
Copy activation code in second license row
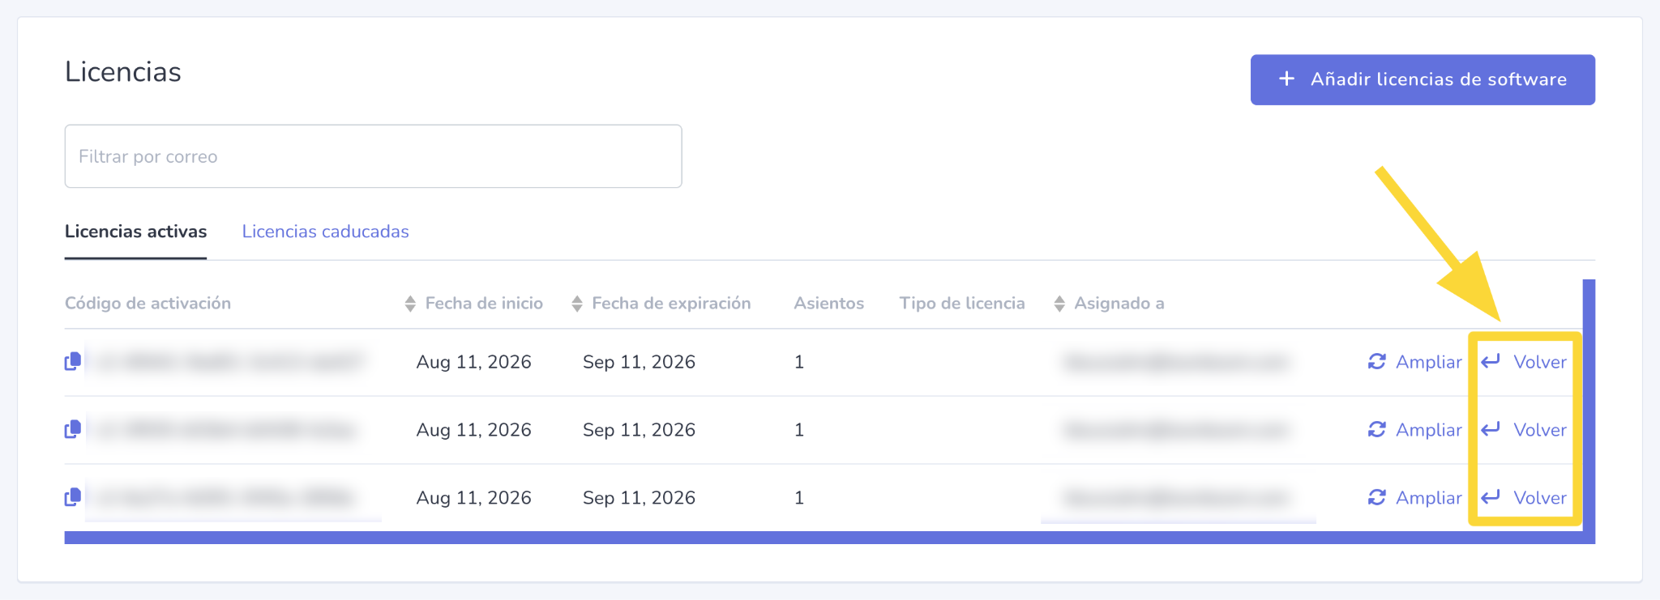73,429
